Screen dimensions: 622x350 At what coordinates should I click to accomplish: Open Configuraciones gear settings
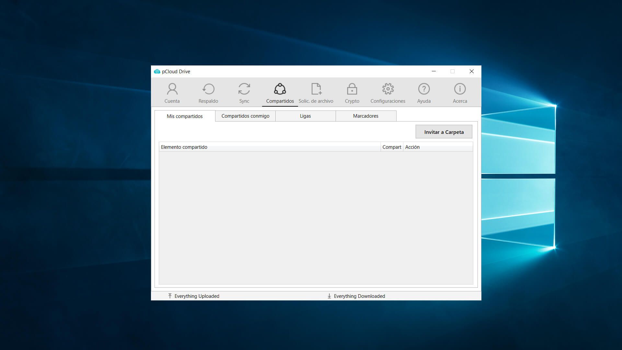point(388,93)
